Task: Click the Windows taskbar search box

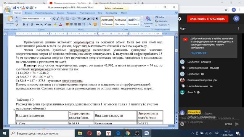Action: (x=42, y=133)
